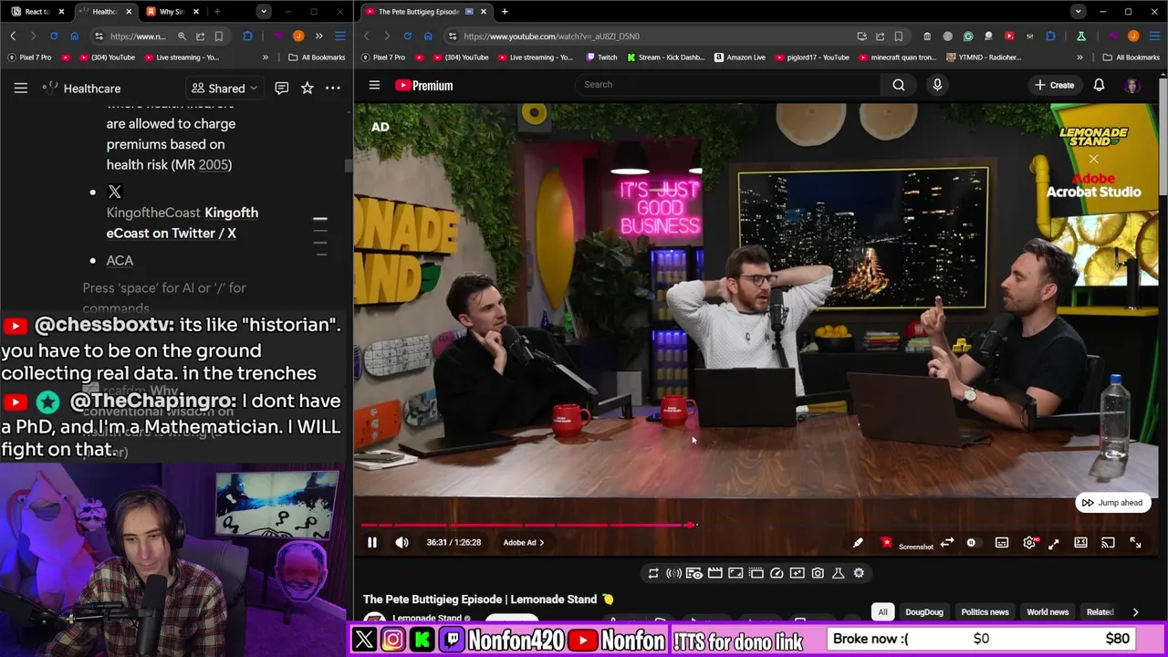Switch to theater mode in player
Screen dimensions: 1168x657
[x=1080, y=543]
